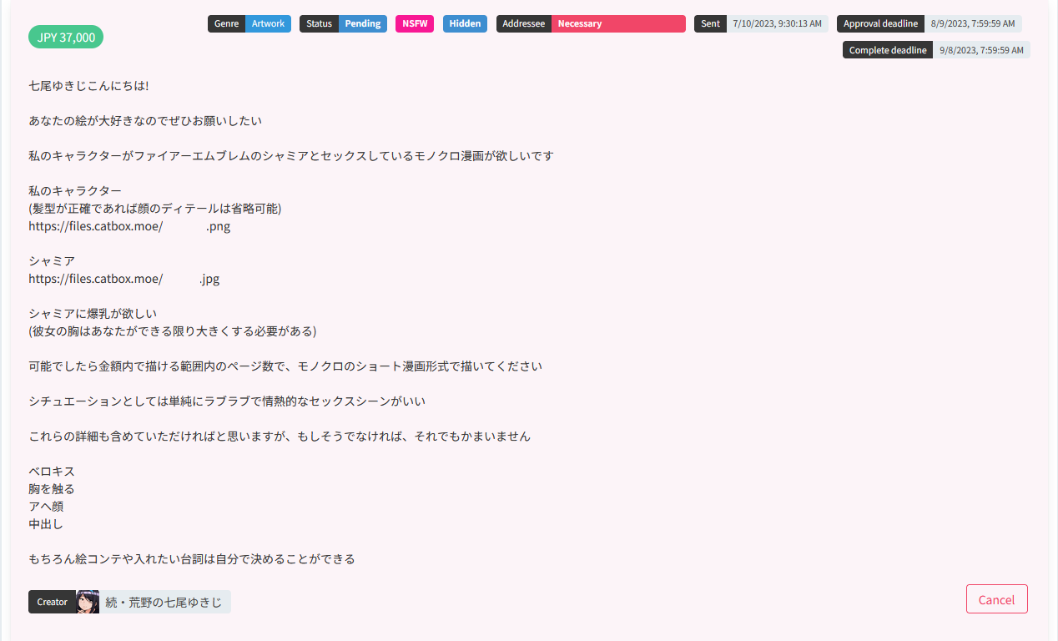Click the Approval deadline 8/9/2023 value

pos(973,23)
